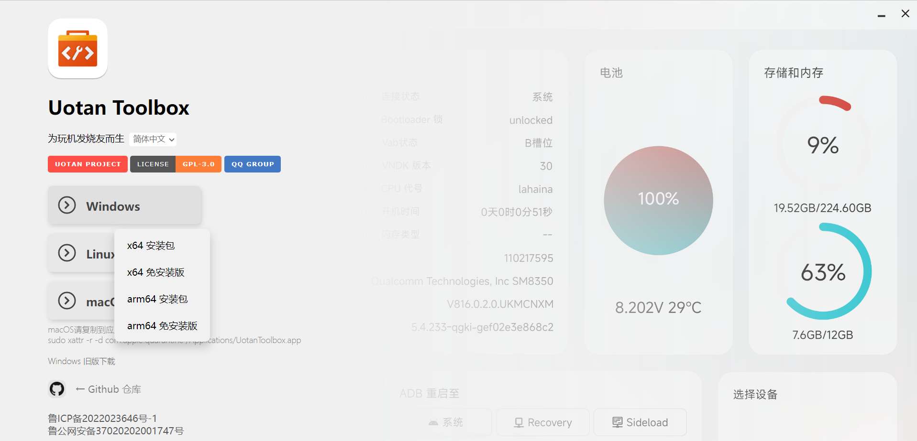Click the 100% battery level circle
Screen dimensions: 917x441
658,200
